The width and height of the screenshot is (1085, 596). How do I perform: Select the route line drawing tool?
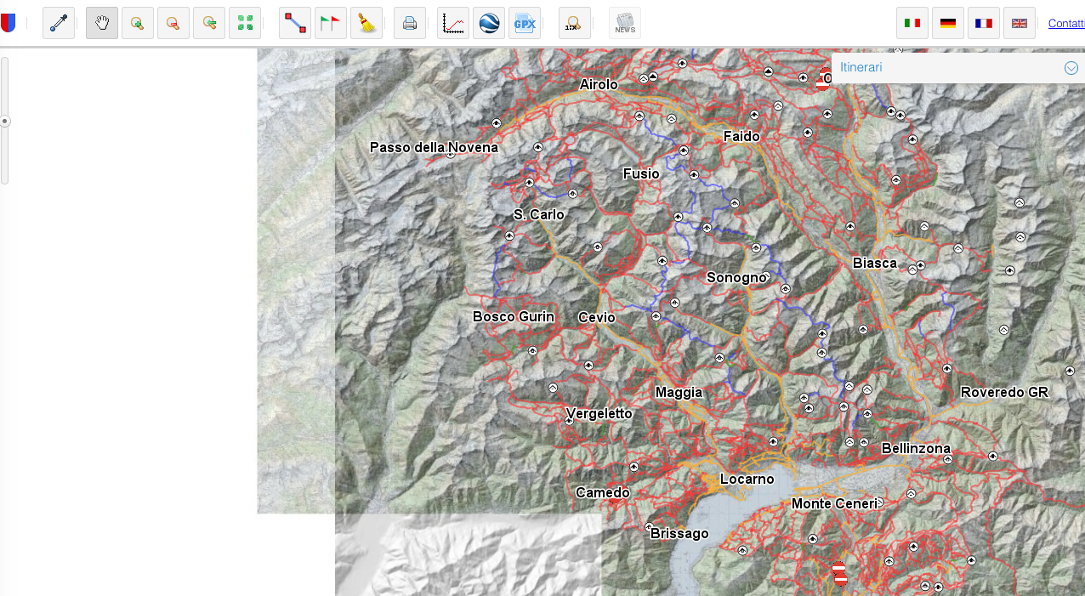click(x=295, y=23)
